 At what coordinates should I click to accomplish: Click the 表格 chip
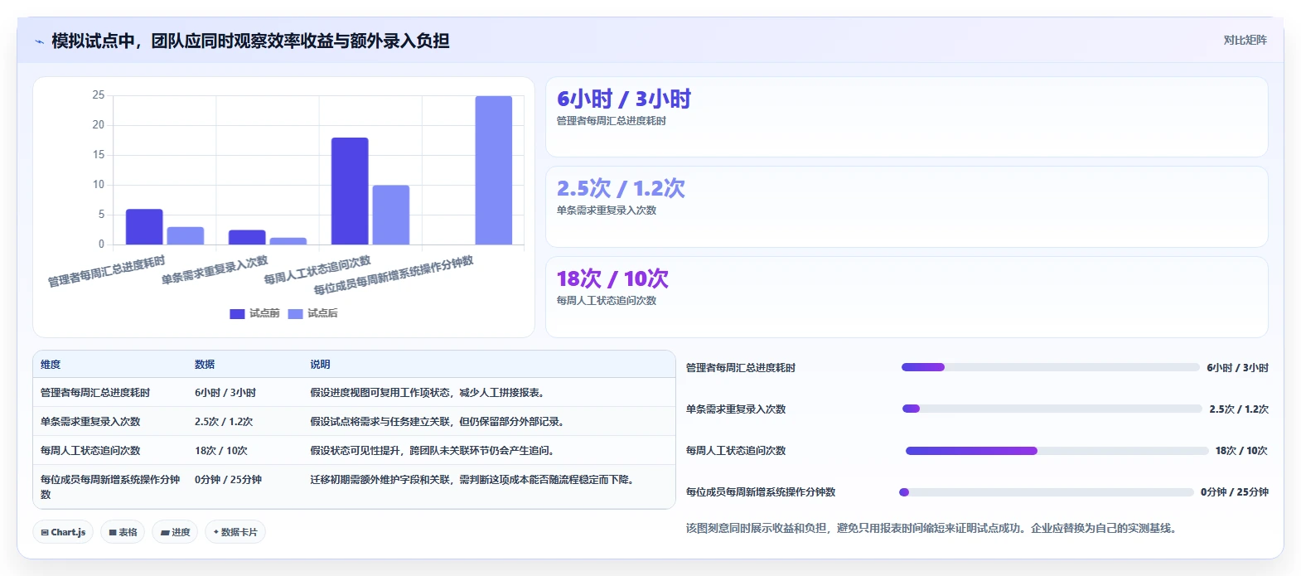click(x=123, y=532)
